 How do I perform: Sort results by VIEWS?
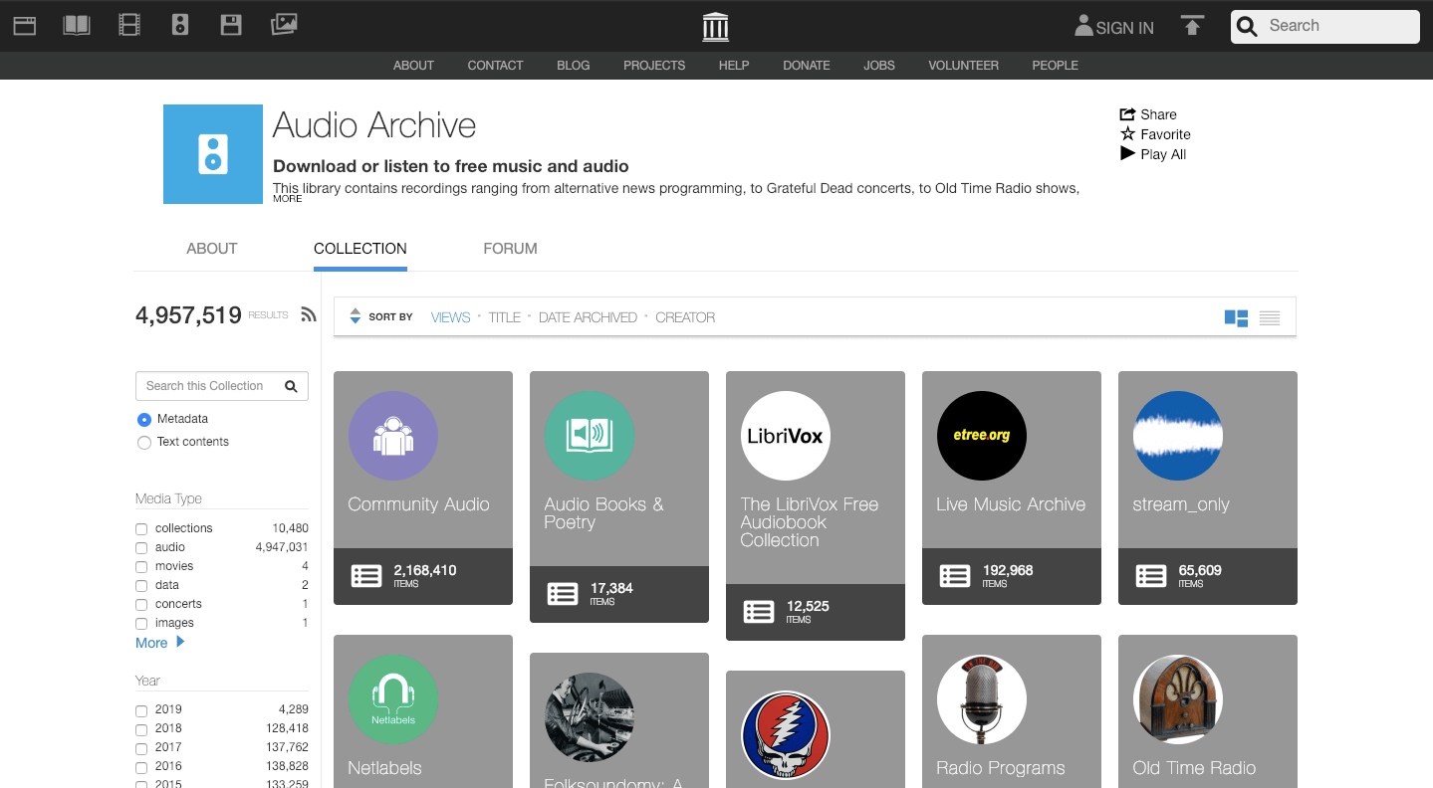450,317
